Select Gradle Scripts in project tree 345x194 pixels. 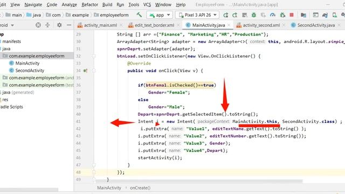[11, 107]
